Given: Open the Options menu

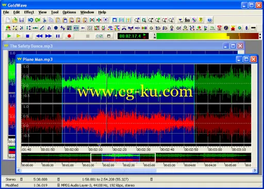Looking at the screenshot, I should tap(69, 12).
